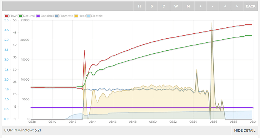
Task: Click the blue-grey Flow rate legend swatch
Action: [57, 16]
